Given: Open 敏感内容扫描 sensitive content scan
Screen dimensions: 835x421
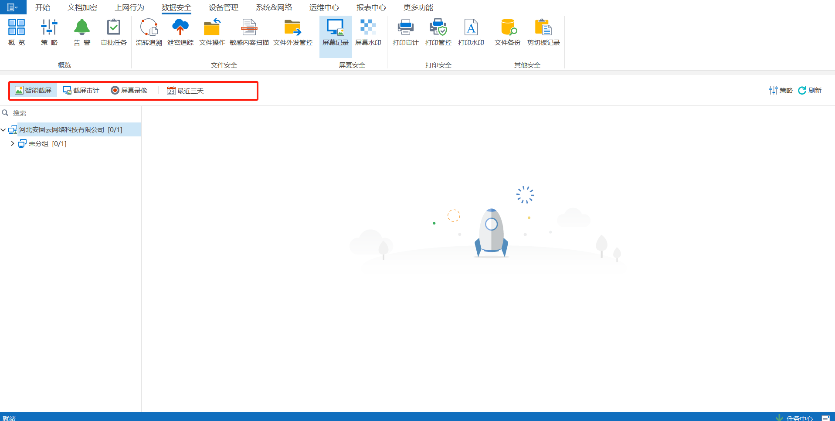Looking at the screenshot, I should point(249,32).
